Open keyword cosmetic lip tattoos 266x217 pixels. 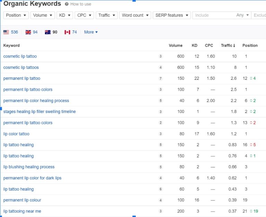pos(21,67)
